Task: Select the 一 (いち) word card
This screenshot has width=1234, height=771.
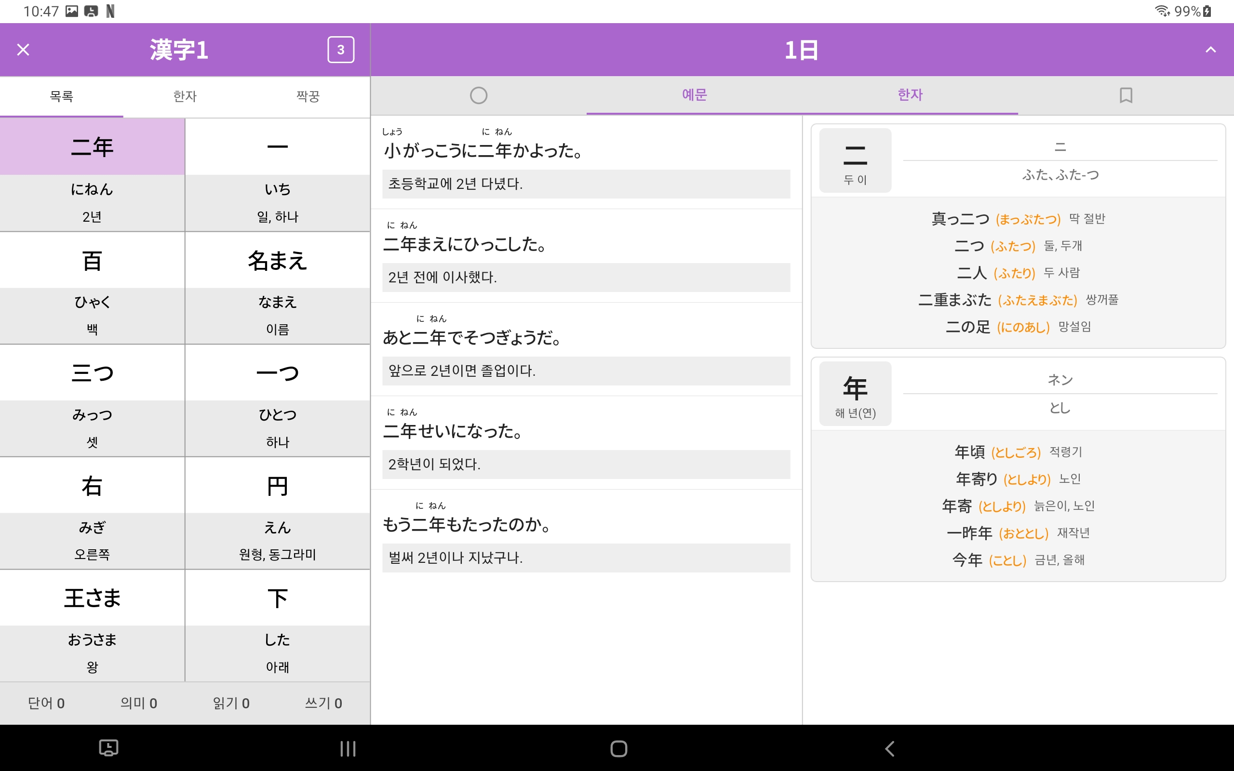Action: pyautogui.click(x=278, y=175)
